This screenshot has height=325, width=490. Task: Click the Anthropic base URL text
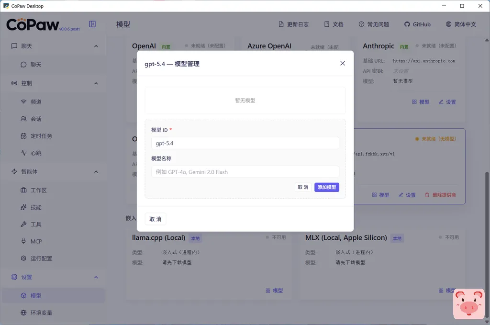(424, 61)
